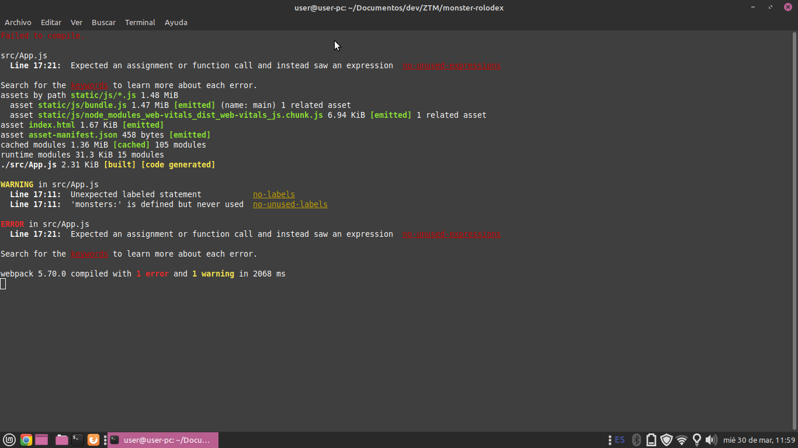Open the shield update manager icon

667,440
